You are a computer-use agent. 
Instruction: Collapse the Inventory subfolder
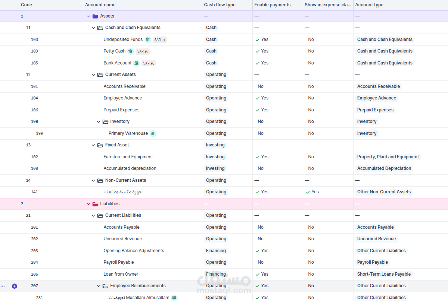coord(99,122)
